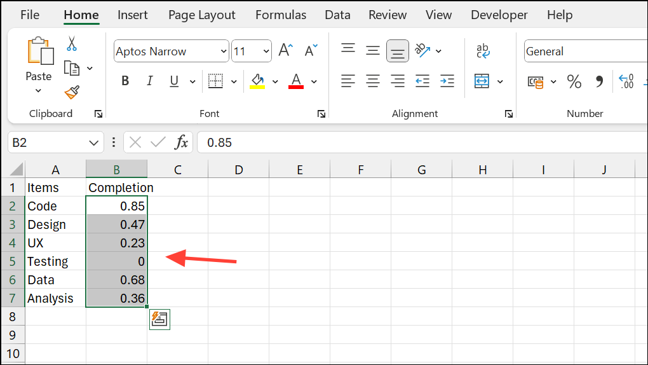Open the Name Box dropdown arrow
648x365 pixels.
point(94,142)
